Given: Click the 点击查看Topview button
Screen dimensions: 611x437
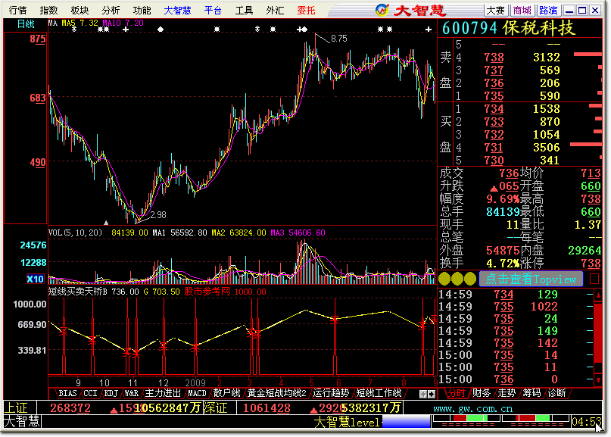Looking at the screenshot, I should click(531, 279).
